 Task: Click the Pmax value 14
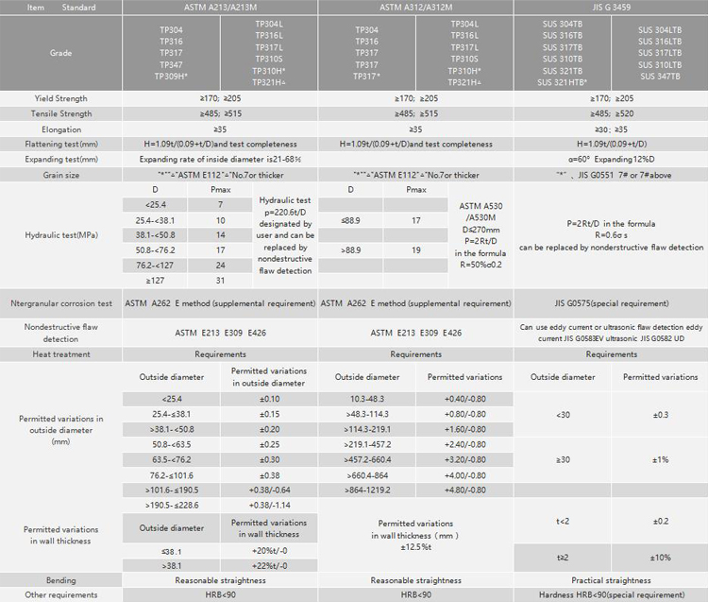220,235
